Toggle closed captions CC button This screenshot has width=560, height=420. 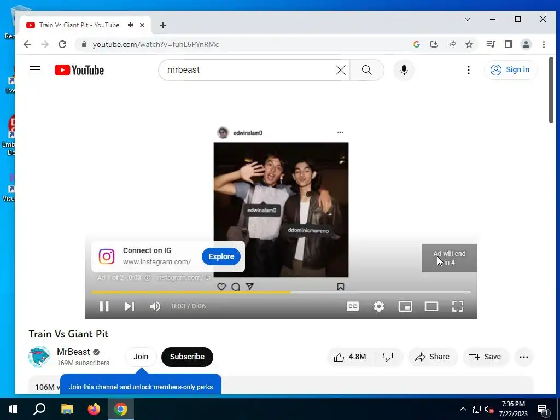point(353,306)
